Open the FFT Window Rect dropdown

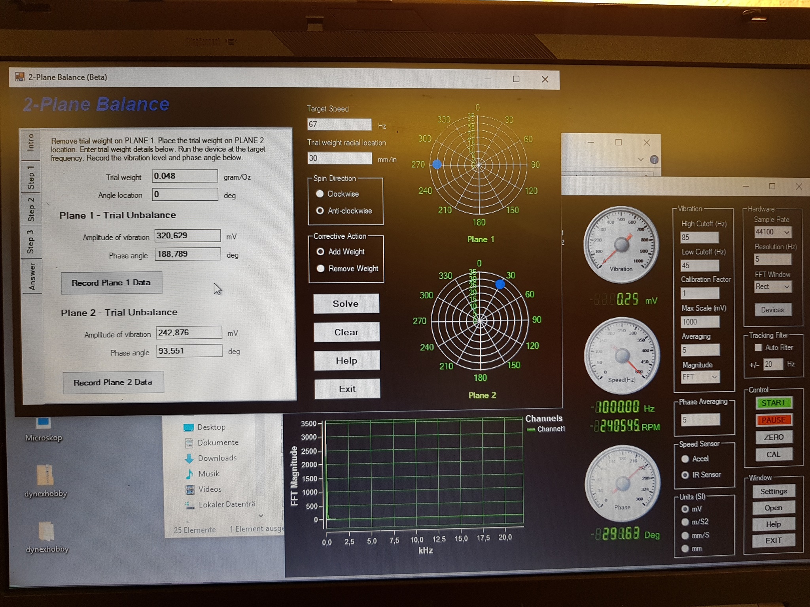pyautogui.click(x=773, y=287)
